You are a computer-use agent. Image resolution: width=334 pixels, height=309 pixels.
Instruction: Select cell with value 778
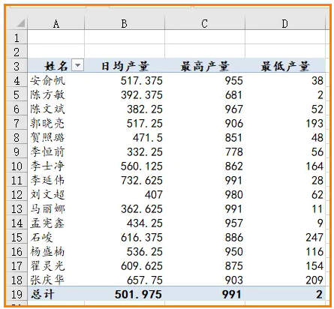click(x=205, y=151)
